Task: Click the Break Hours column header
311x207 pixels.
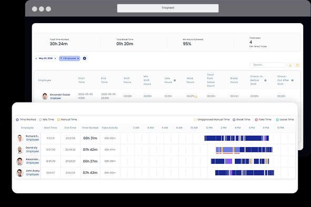Action: tap(234, 80)
